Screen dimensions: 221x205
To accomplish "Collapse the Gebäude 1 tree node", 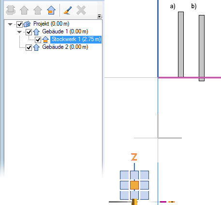I will click(19, 32).
